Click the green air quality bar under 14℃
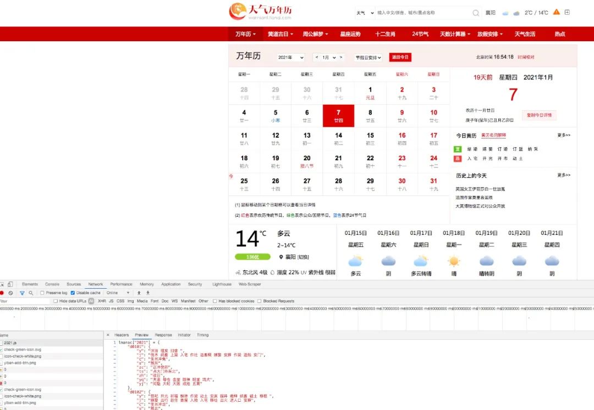 click(x=252, y=257)
